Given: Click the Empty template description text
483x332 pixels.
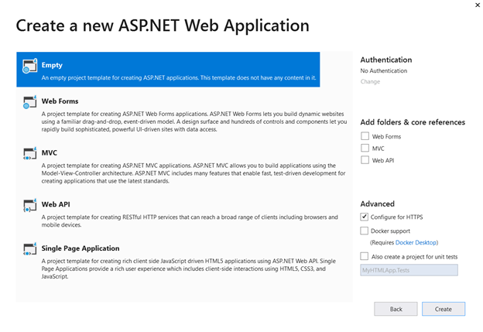Looking at the screenshot, I should 179,77.
